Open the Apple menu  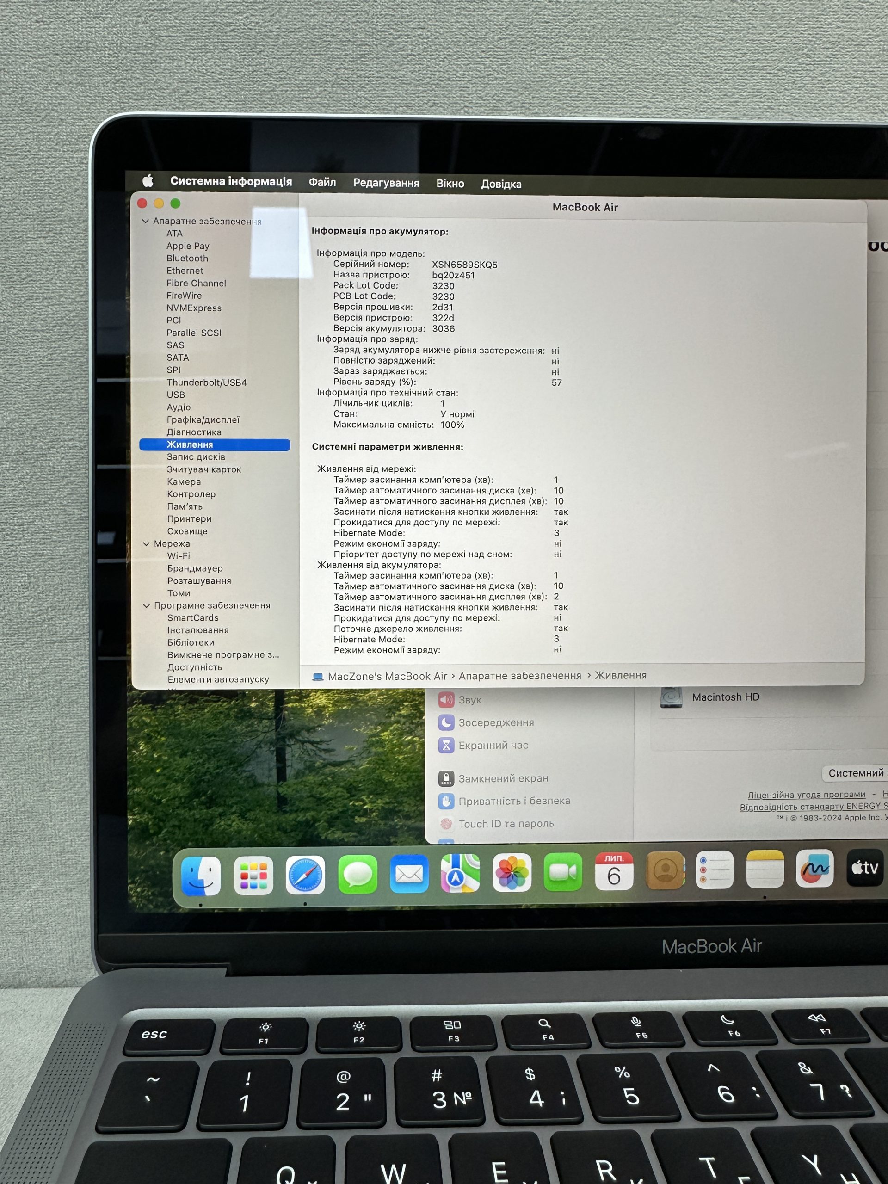[x=148, y=180]
